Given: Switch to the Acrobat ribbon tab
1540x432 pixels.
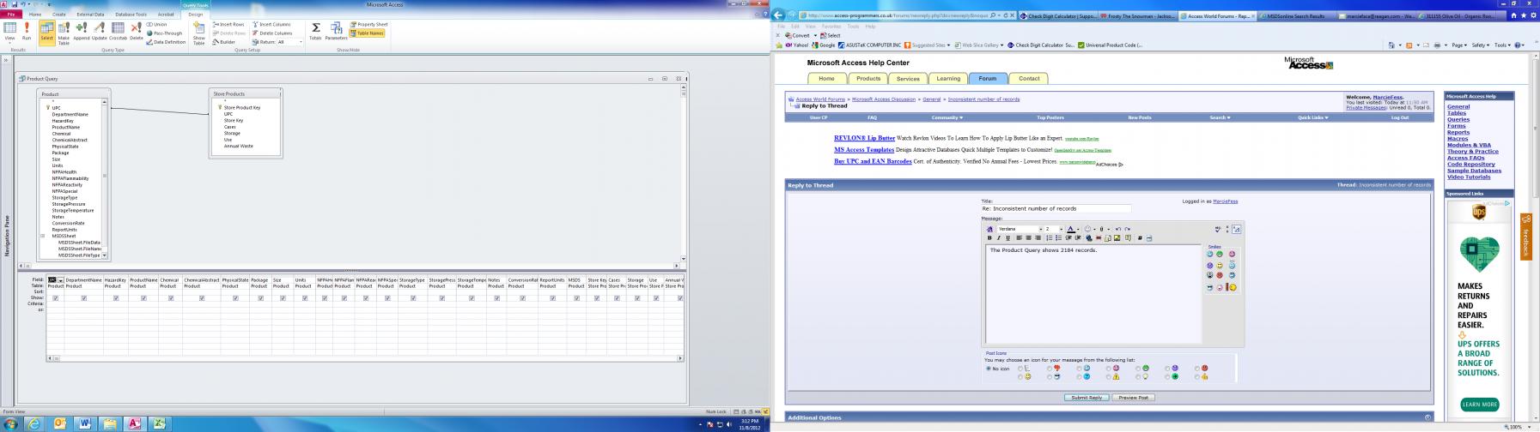Looking at the screenshot, I should (166, 15).
